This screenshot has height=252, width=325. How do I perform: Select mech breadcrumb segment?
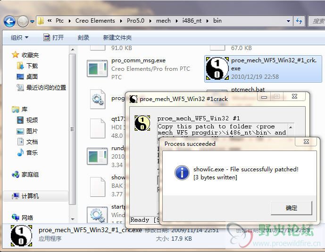163,21
